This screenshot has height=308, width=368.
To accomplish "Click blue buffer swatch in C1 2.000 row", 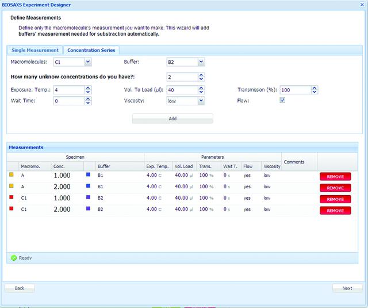I will point(88,208).
